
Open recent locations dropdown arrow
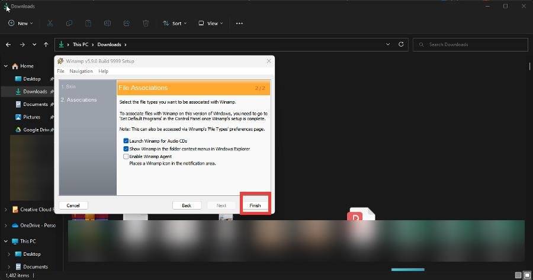click(x=34, y=44)
